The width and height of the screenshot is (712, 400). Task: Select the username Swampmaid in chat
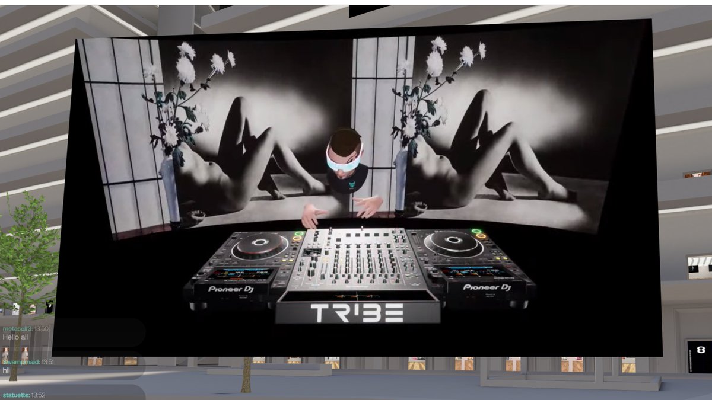(x=21, y=361)
